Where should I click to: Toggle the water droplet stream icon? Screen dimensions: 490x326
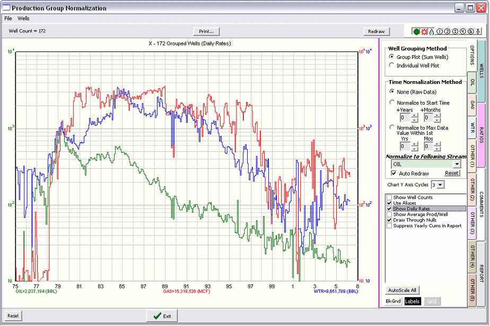[x=431, y=32]
